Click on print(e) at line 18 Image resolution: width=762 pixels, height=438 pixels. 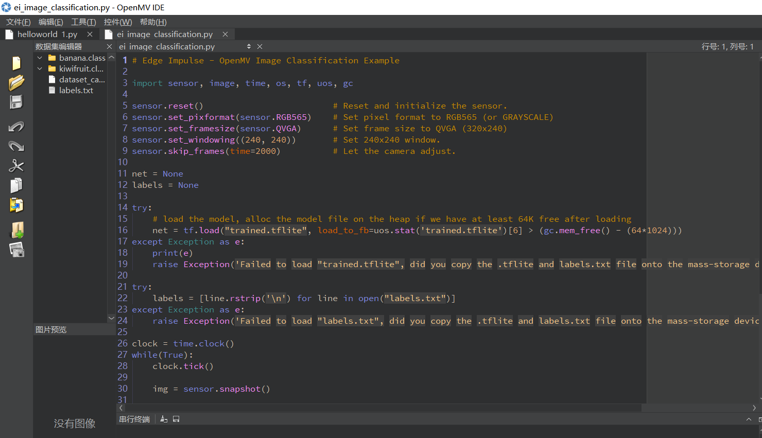tap(172, 253)
